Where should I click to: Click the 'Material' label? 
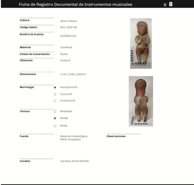(25, 47)
